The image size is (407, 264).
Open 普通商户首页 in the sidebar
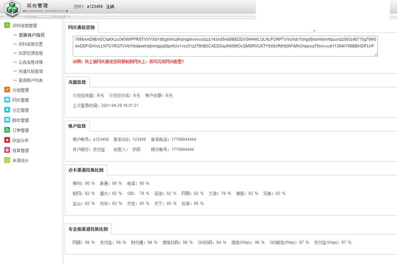32,35
